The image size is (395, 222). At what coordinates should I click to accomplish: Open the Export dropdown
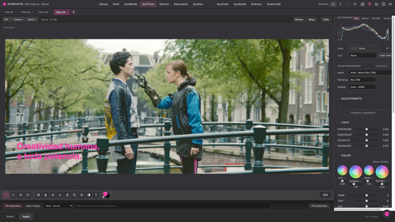[32, 19]
